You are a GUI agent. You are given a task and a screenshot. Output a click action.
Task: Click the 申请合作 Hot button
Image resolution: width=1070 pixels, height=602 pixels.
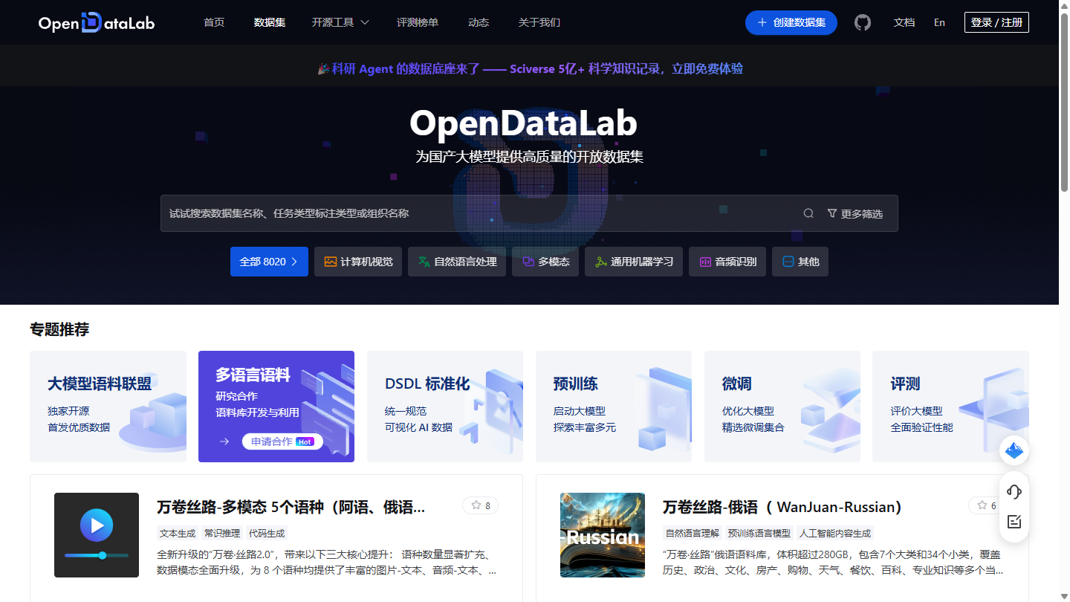(x=282, y=441)
